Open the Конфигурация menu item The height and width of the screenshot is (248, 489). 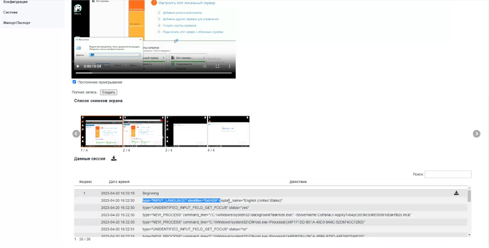[x=15, y=2]
